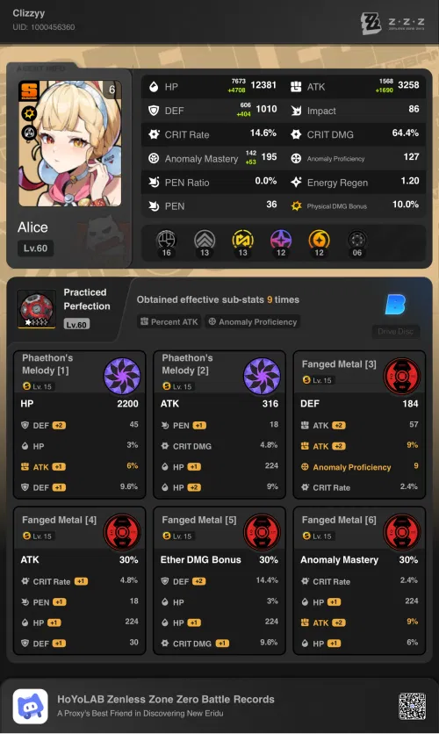
Task: Click the ZZZ logo in header
Action: click(x=392, y=23)
